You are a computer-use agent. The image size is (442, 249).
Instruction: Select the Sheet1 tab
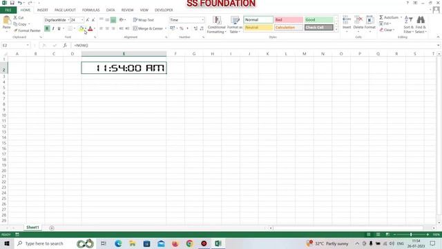(x=32, y=228)
